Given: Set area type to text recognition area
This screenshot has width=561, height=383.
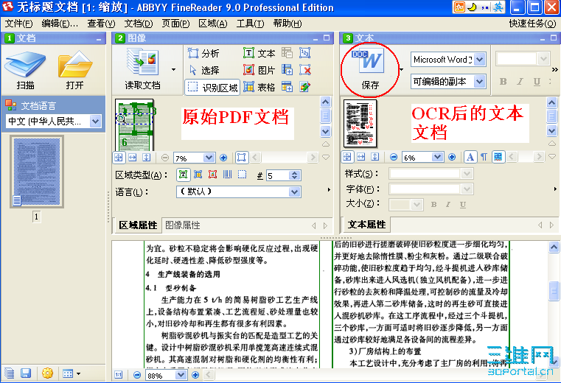Looking at the screenshot, I should click(x=183, y=175).
